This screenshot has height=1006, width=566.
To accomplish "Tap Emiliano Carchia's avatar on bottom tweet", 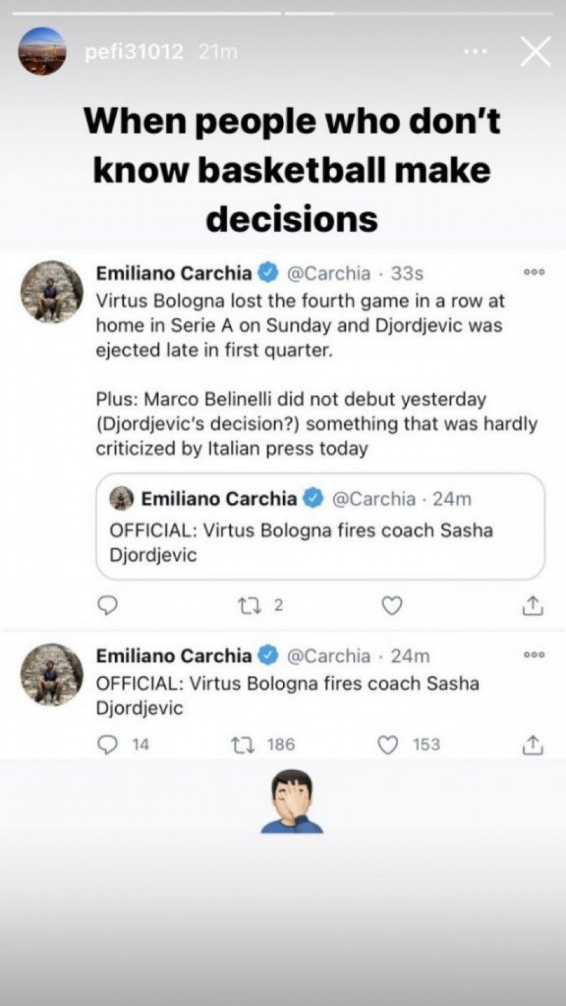I will pyautogui.click(x=52, y=675).
